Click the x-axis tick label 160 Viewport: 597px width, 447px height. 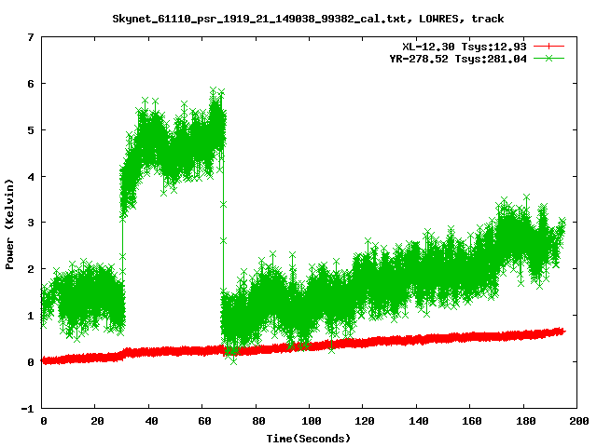(x=470, y=421)
